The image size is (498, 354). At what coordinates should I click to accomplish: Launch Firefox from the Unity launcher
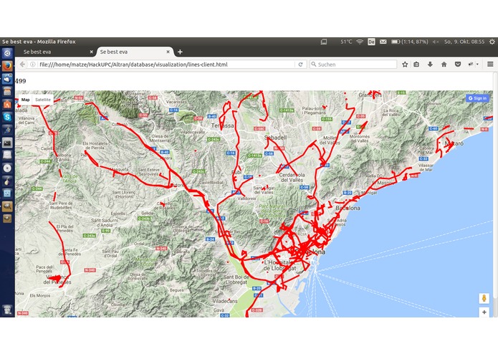[x=7, y=66]
